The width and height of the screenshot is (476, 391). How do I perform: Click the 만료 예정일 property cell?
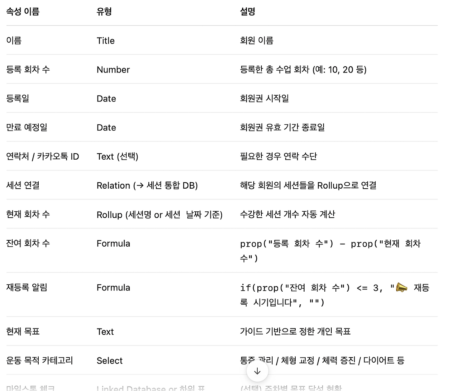pos(27,128)
